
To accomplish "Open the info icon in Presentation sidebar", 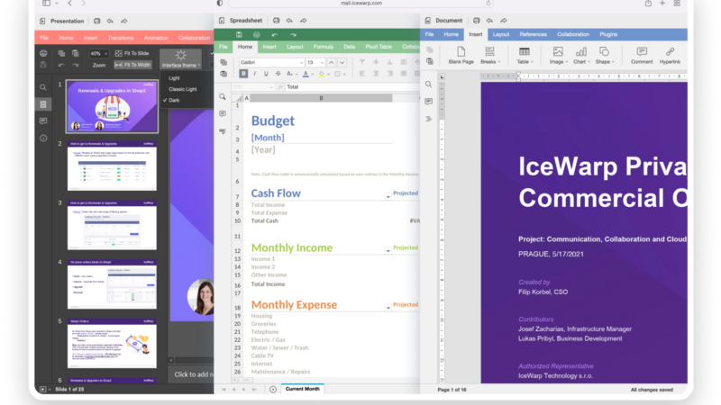I will 42,138.
